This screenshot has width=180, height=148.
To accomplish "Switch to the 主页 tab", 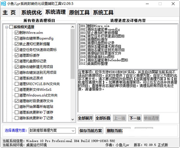I will pyautogui.click(x=10, y=12).
